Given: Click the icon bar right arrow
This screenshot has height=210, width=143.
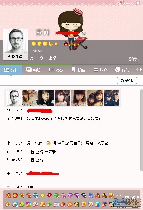Looking at the screenshot, I should coord(120,196).
